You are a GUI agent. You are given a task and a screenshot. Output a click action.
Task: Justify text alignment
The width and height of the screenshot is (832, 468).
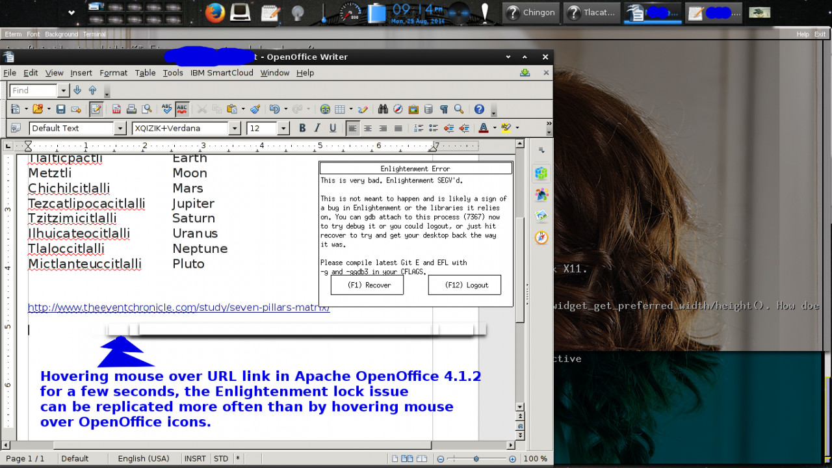pyautogui.click(x=398, y=128)
